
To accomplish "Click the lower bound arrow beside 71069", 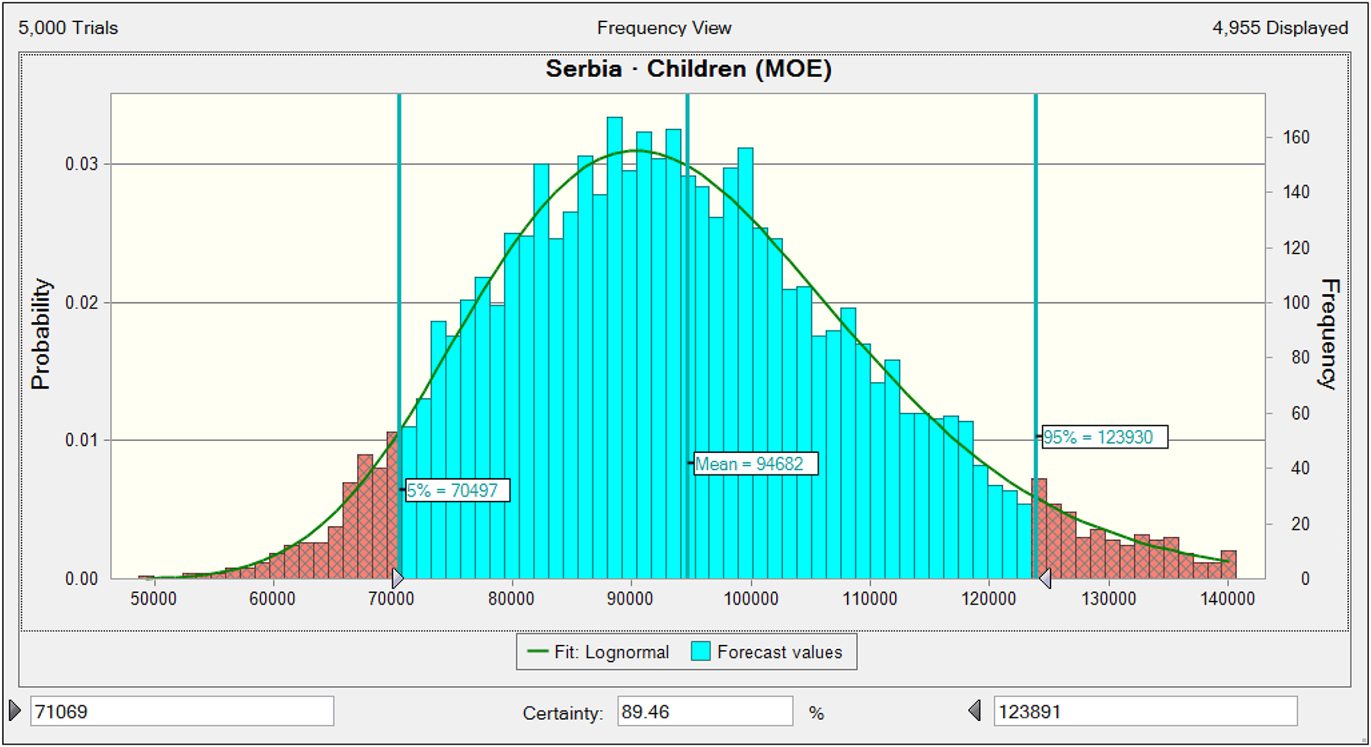I will pos(14,710).
